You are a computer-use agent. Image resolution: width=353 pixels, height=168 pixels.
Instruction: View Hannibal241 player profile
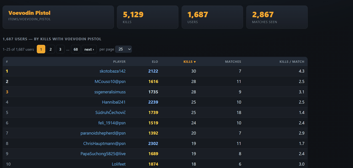click(x=114, y=102)
